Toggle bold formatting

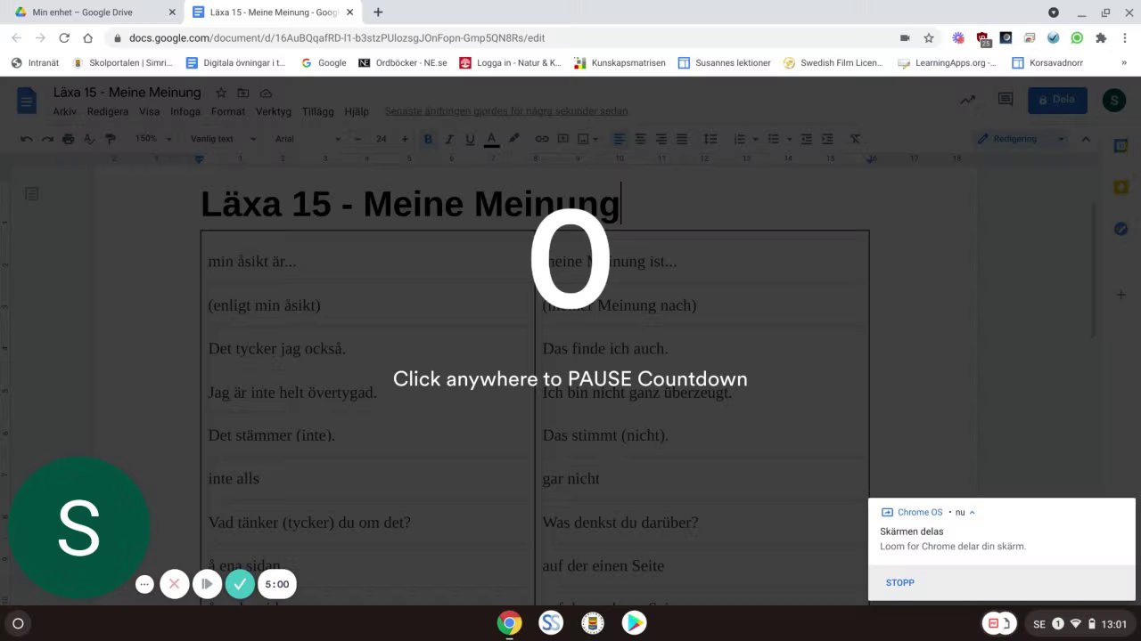428,139
